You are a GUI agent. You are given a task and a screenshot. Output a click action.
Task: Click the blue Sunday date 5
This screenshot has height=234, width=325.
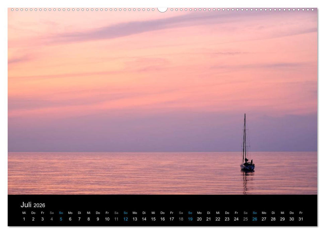61,219
